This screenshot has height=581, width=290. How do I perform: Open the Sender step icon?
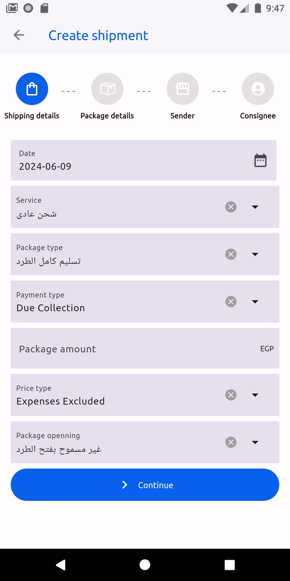183,89
